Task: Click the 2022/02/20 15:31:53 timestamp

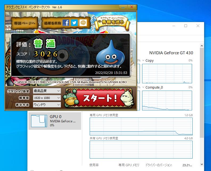Action: [x=111, y=73]
